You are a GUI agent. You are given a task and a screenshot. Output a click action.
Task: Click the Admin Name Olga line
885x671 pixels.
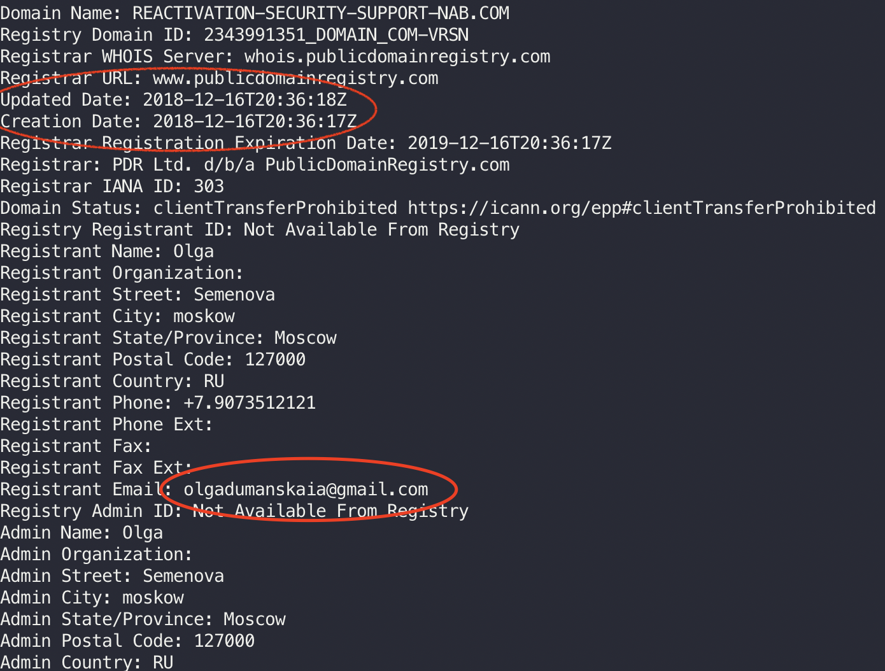point(81,533)
